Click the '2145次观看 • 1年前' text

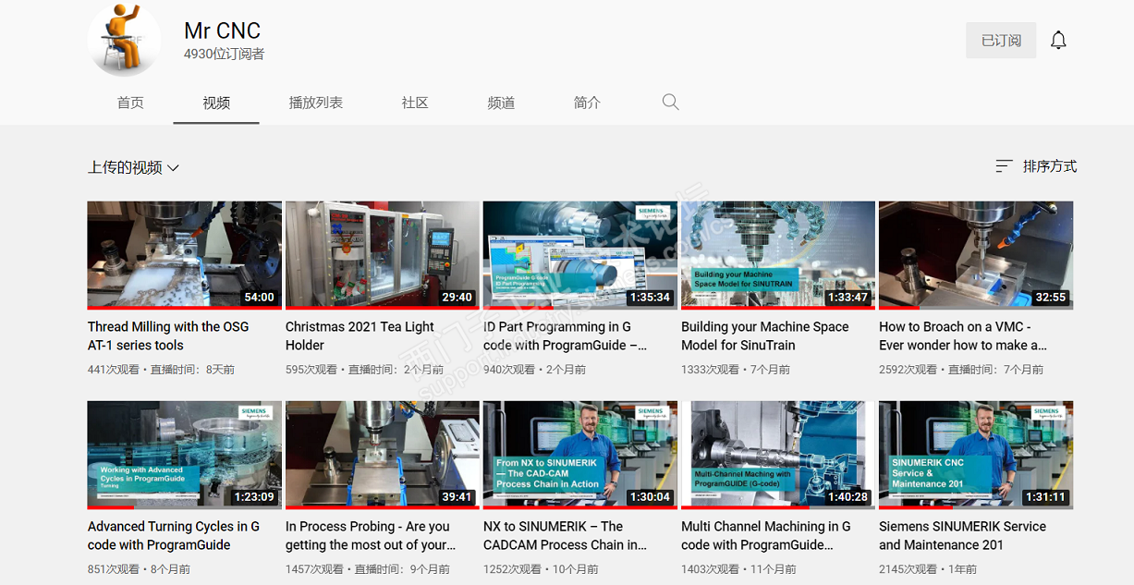[928, 569]
